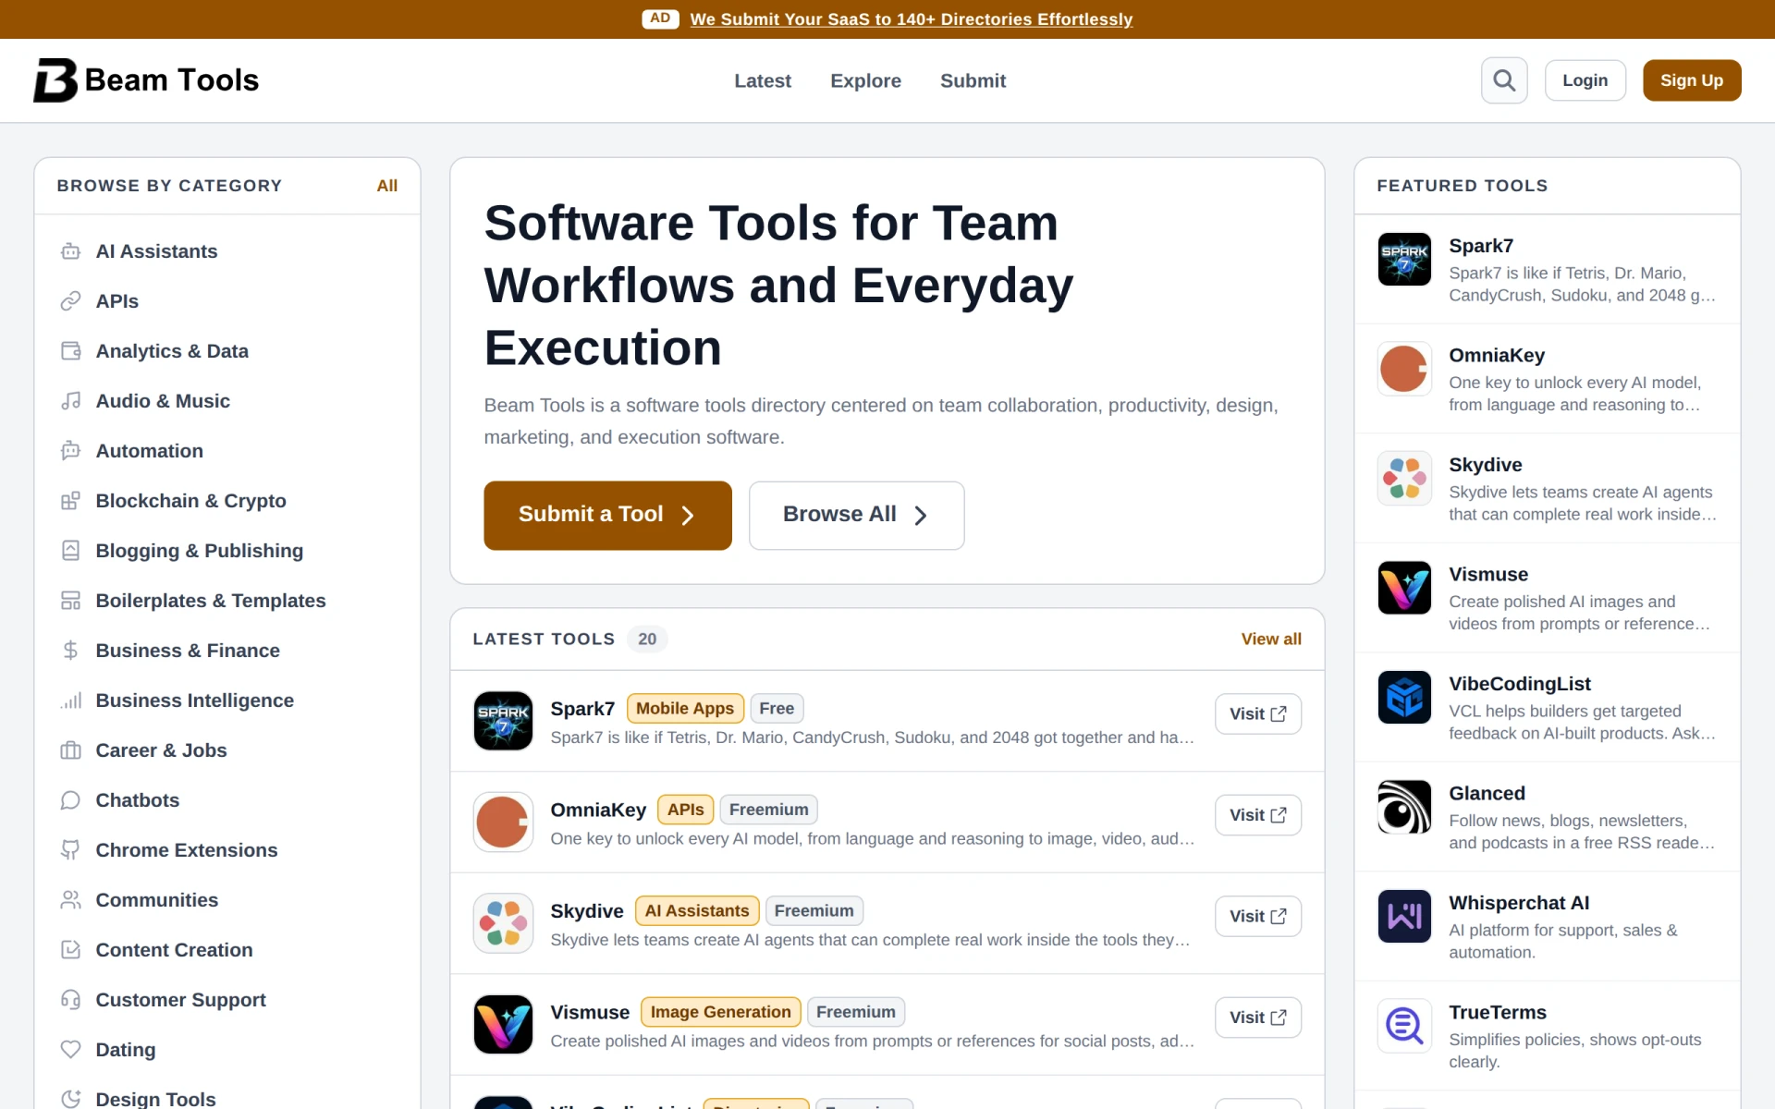Visit Vismuse via its Visit button
Screen dimensions: 1775x1109
1258,1018
